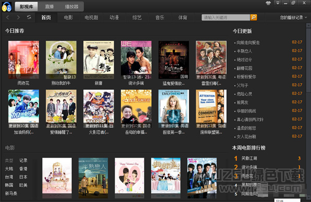Open the 火影忍者 Naruto poster thumbnail
The height and width of the screenshot is (202, 311).
(x=98, y=109)
